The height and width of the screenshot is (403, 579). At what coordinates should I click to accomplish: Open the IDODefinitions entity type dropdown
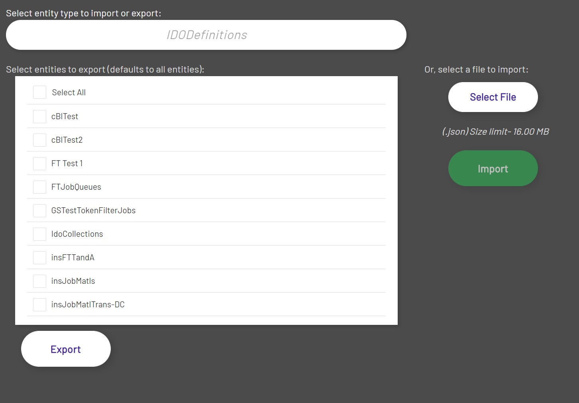206,35
